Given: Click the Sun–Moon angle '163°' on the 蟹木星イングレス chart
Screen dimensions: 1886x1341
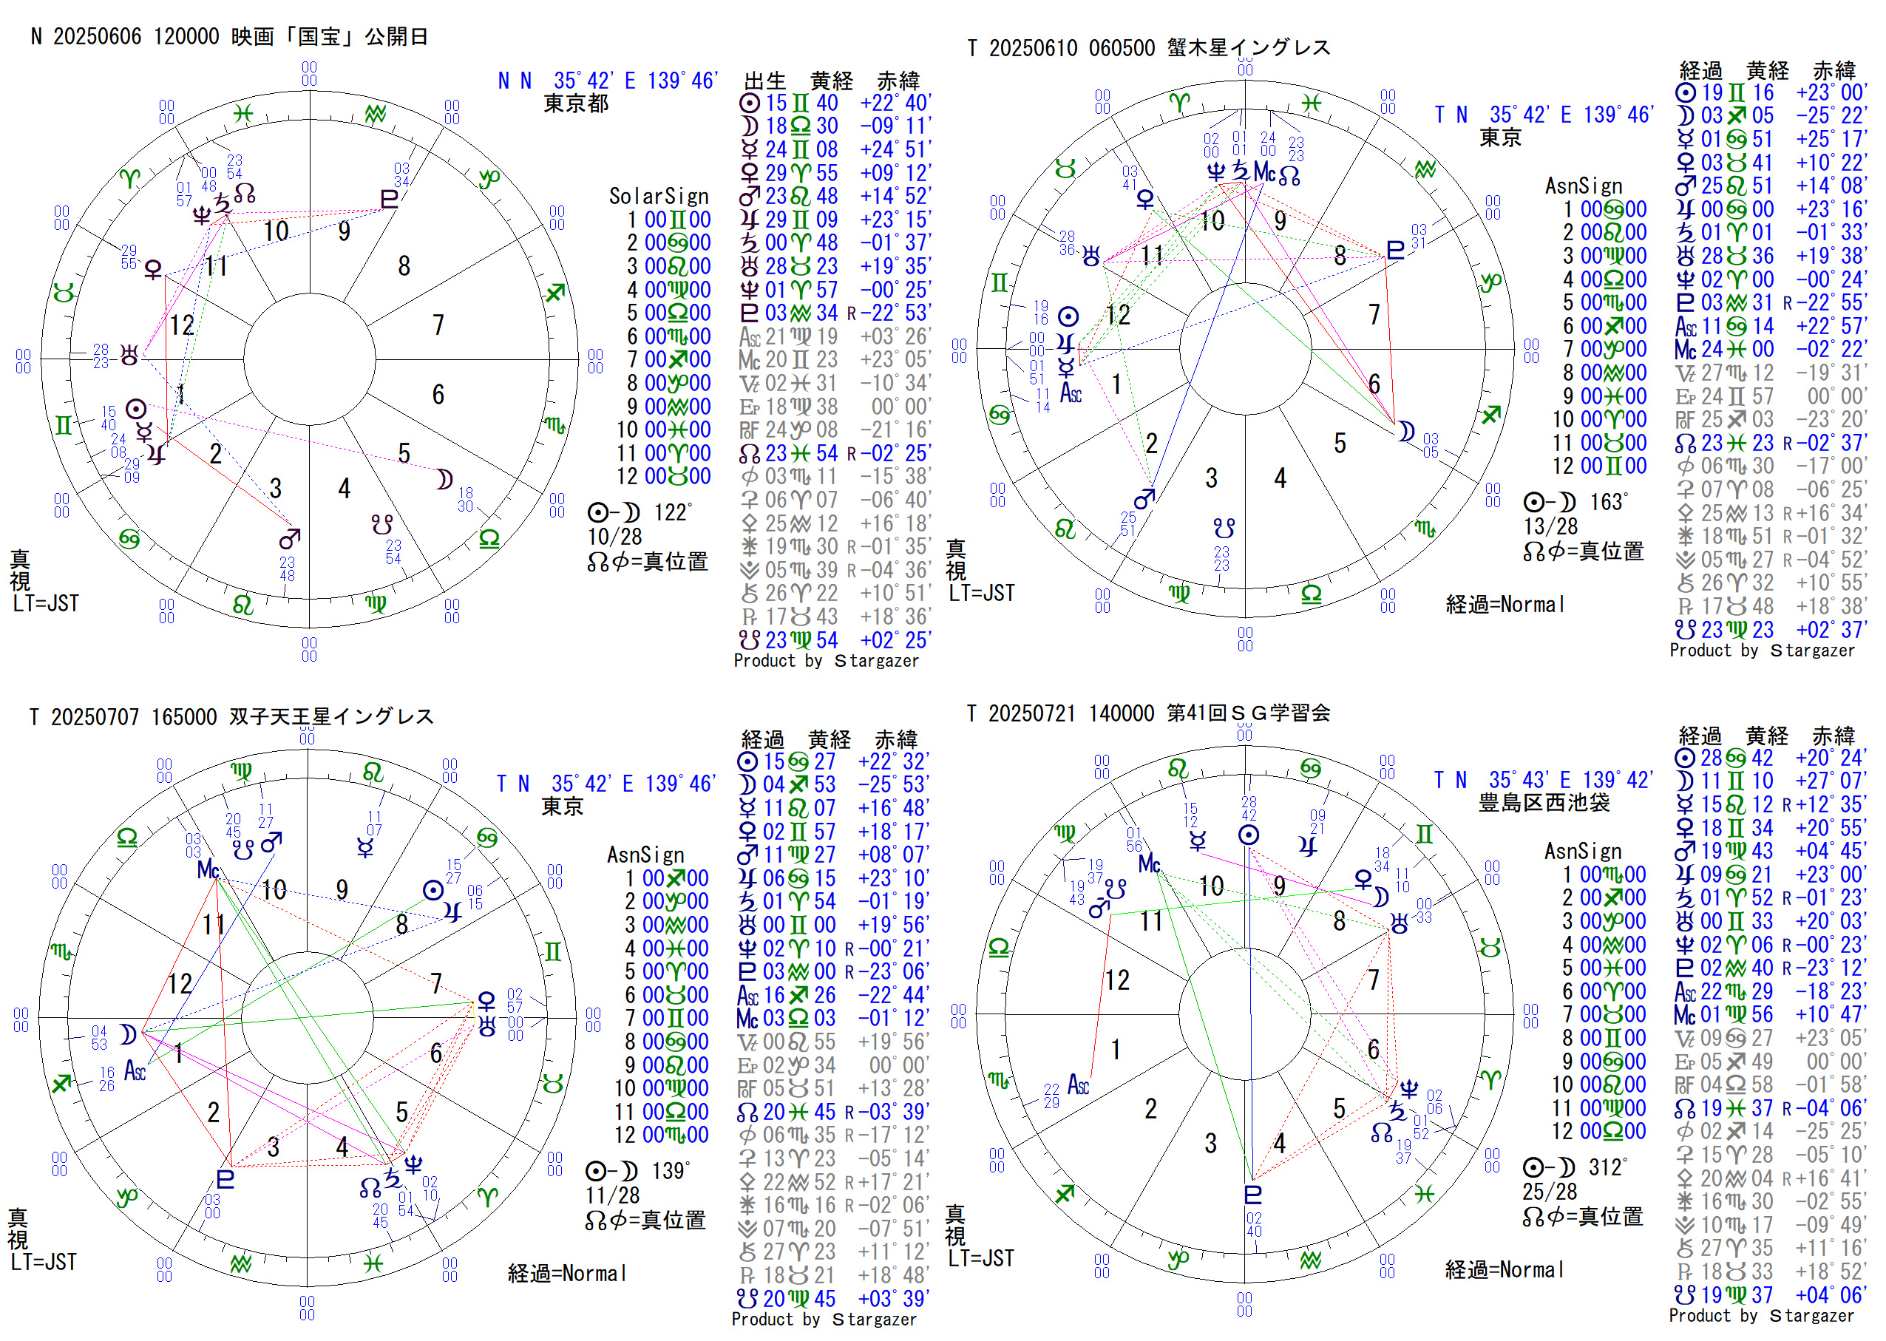Looking at the screenshot, I should point(1609,502).
